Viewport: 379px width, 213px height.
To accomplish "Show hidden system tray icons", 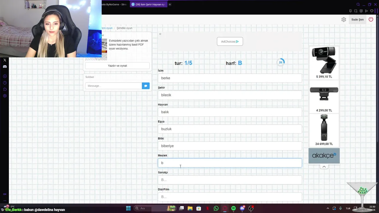I will [x=327, y=208].
